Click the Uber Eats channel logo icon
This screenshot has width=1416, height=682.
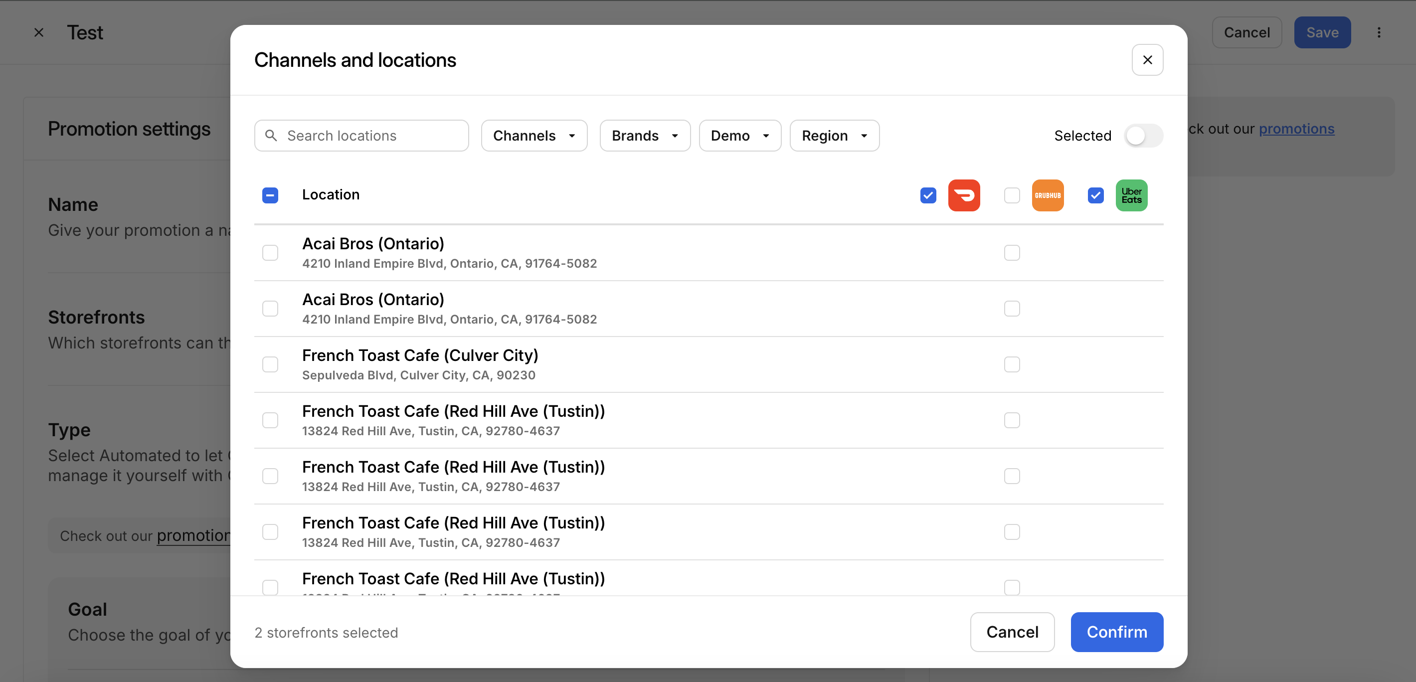coord(1131,195)
